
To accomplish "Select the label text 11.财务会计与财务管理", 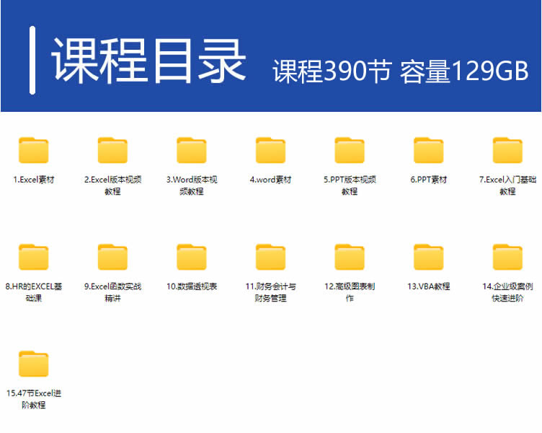I will click(271, 292).
